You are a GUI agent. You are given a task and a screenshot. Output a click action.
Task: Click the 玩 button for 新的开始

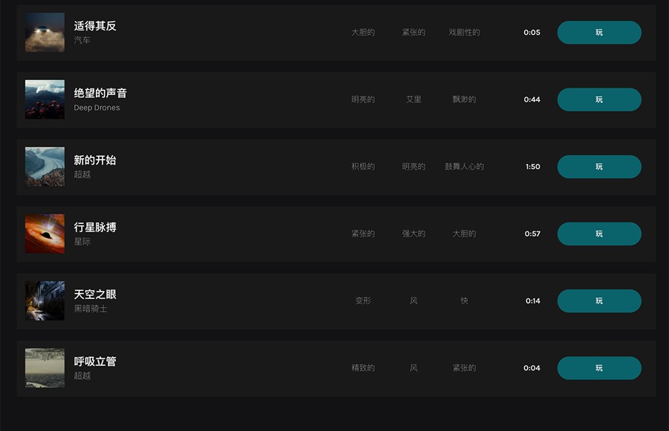pyautogui.click(x=598, y=167)
